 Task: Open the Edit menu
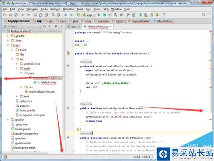(12, 9)
